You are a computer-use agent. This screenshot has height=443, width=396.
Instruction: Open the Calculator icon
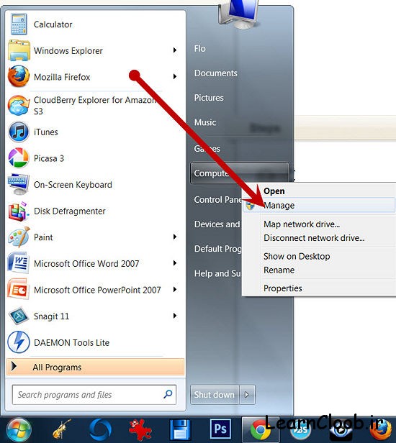point(19,24)
